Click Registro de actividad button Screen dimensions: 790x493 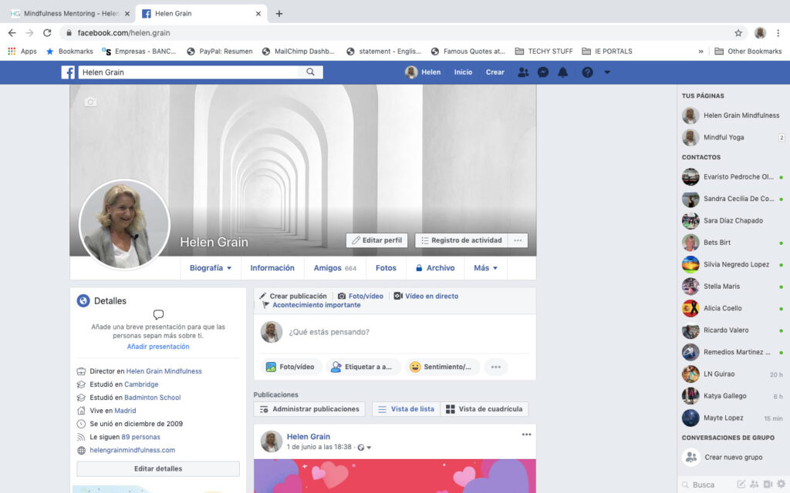click(461, 240)
